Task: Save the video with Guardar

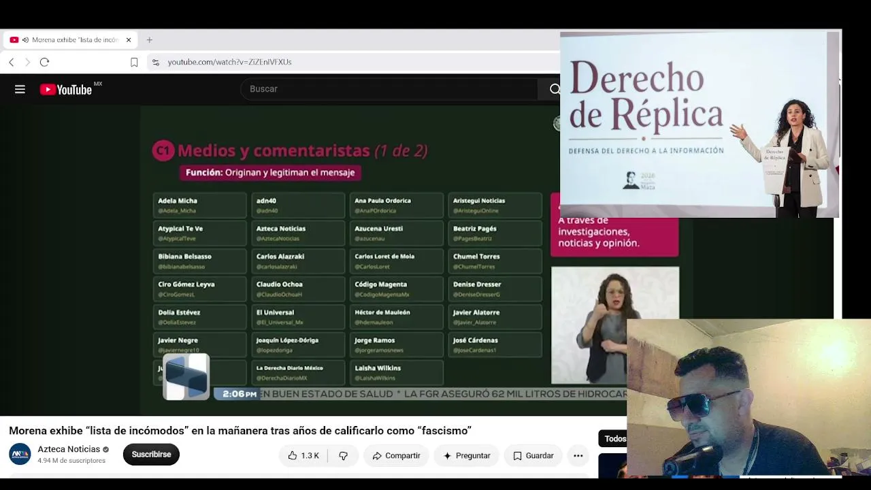Action: [533, 455]
